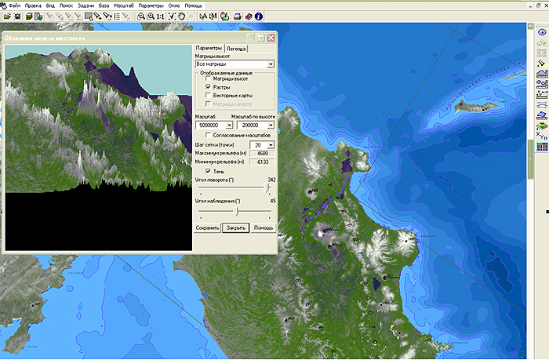Click the open file folder icon

coord(8,16)
